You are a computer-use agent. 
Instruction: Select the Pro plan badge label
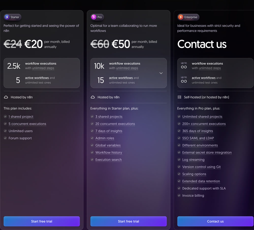tap(100, 17)
